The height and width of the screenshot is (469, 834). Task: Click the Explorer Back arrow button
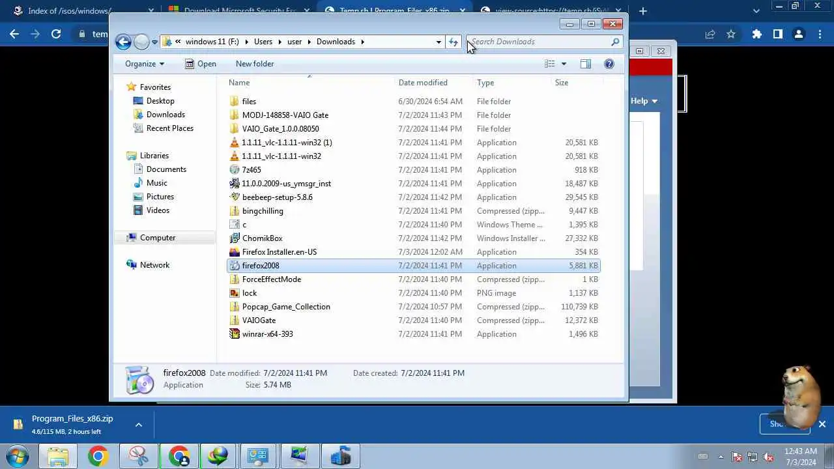click(x=123, y=42)
